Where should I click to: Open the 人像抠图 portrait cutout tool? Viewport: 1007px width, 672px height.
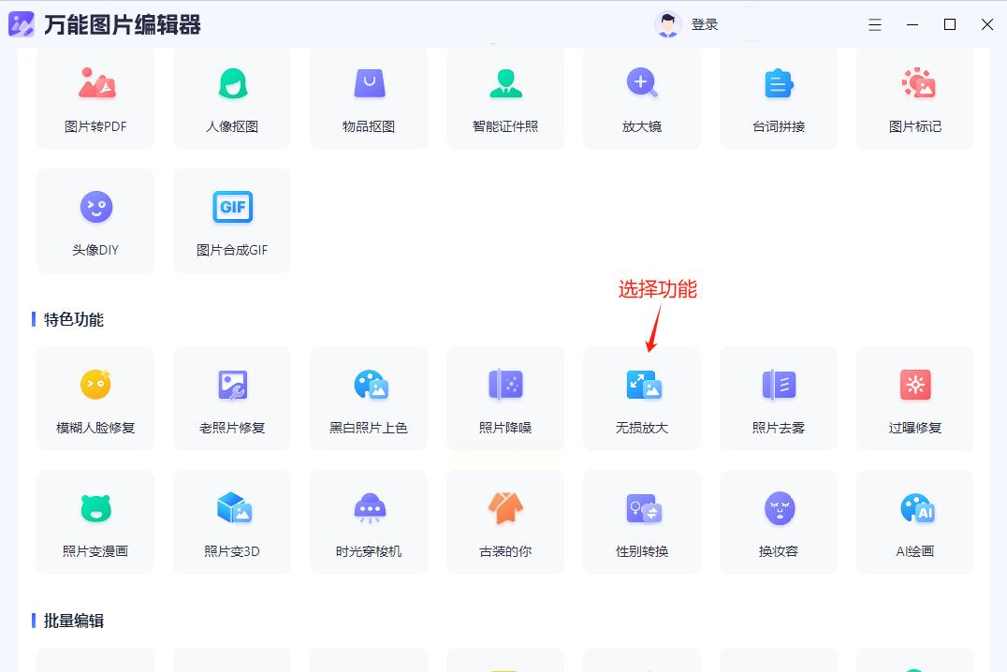point(232,97)
